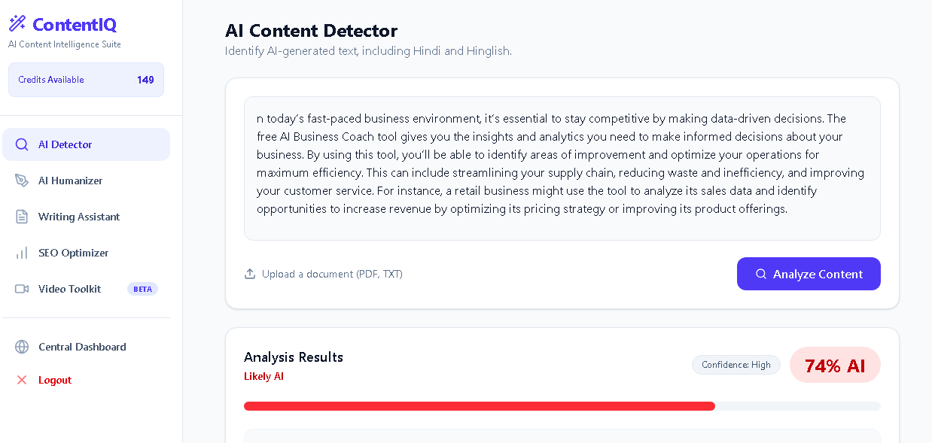
Task: Open the SEO Optimizer bar-chart icon
Action: [22, 252]
